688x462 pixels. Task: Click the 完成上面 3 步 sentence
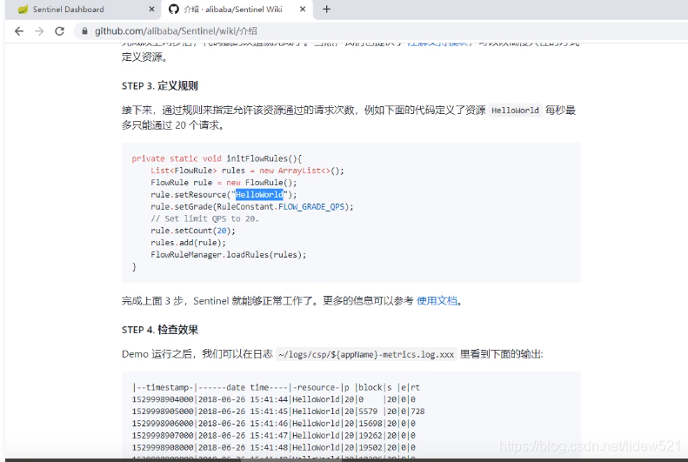pyautogui.click(x=292, y=300)
